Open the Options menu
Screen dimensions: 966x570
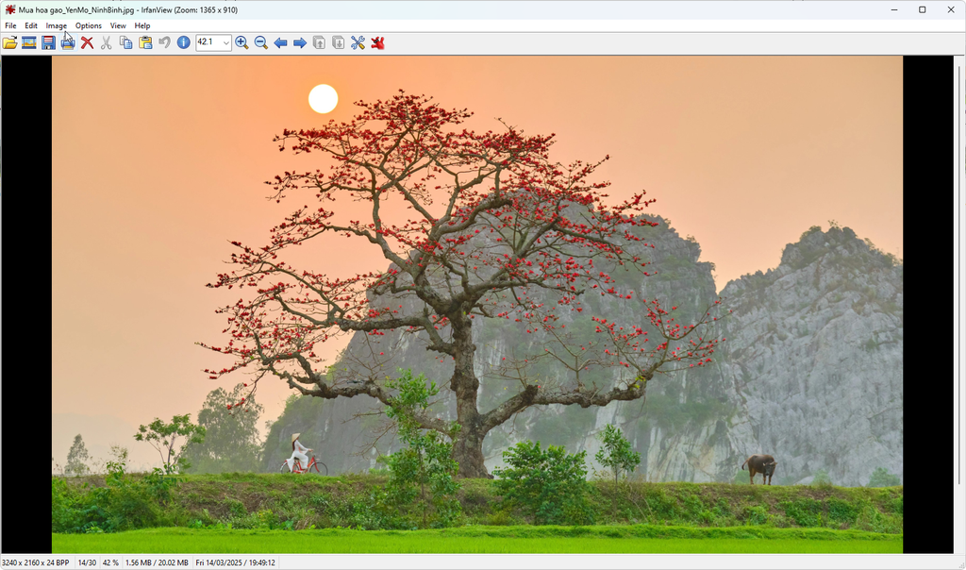(88, 25)
